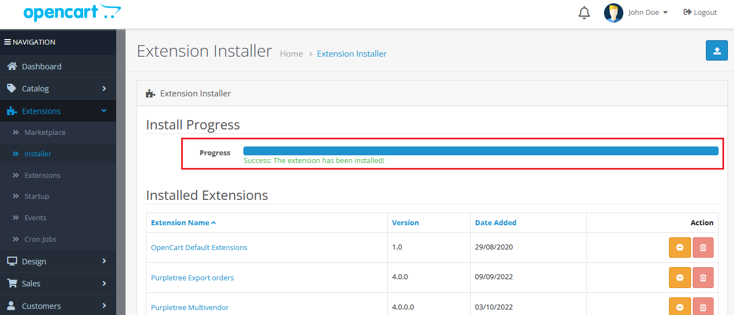Image resolution: width=734 pixels, height=315 pixels.
Task: Open Purpletree Export orders link
Action: tap(192, 278)
